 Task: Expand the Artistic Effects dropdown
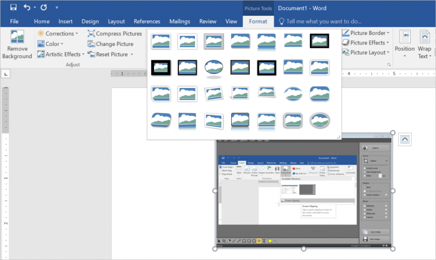coord(59,54)
